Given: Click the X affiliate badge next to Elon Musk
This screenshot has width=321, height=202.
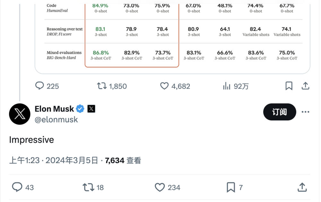Looking at the screenshot, I should 91,109.
